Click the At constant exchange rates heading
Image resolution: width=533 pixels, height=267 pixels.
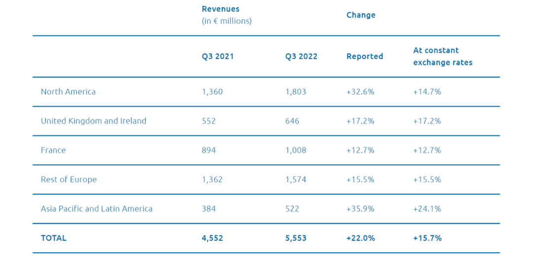442,56
